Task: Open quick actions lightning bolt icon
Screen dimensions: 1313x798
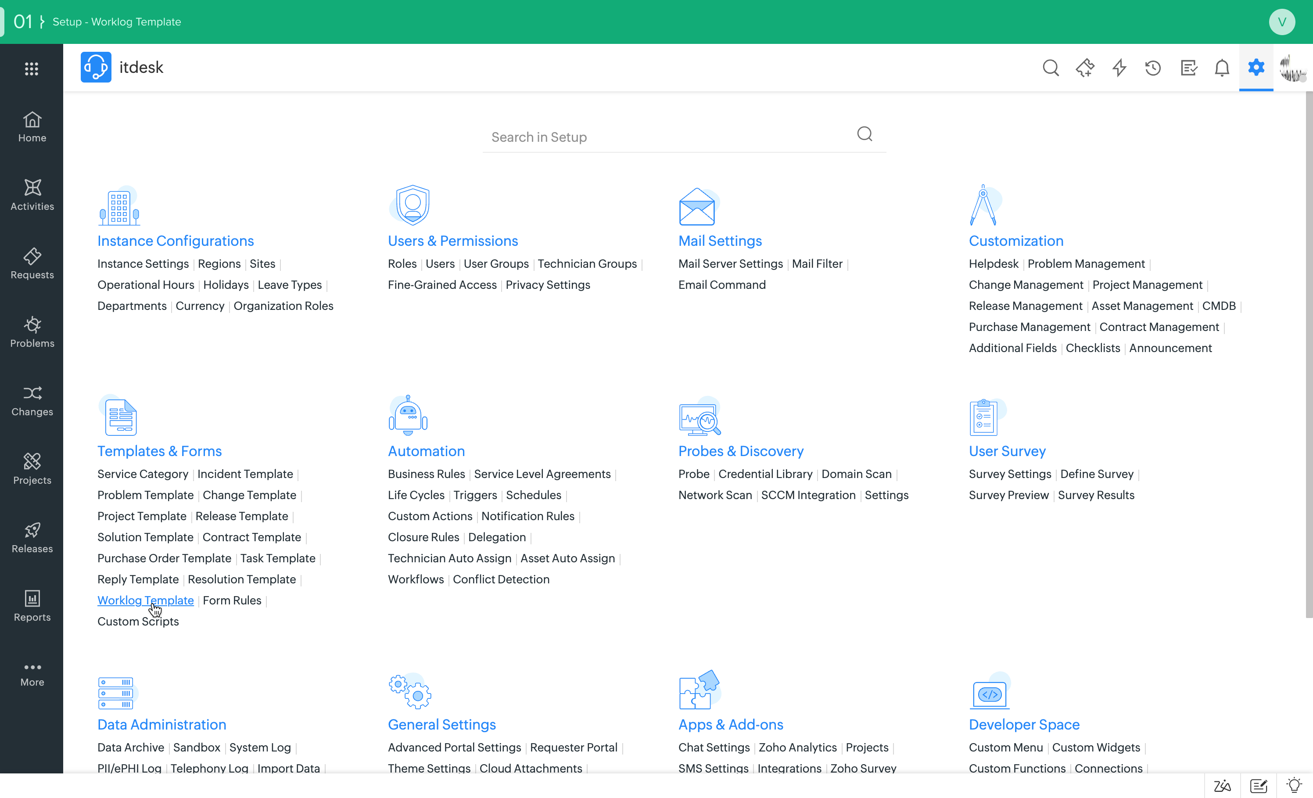Action: click(x=1119, y=68)
